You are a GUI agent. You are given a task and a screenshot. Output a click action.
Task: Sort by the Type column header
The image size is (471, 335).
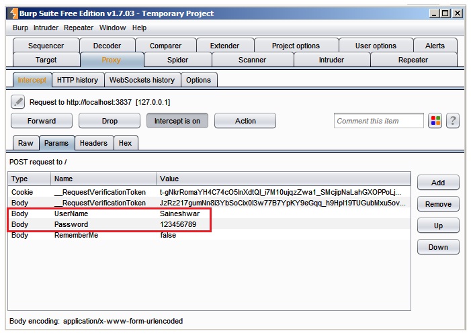pyautogui.click(x=30, y=179)
